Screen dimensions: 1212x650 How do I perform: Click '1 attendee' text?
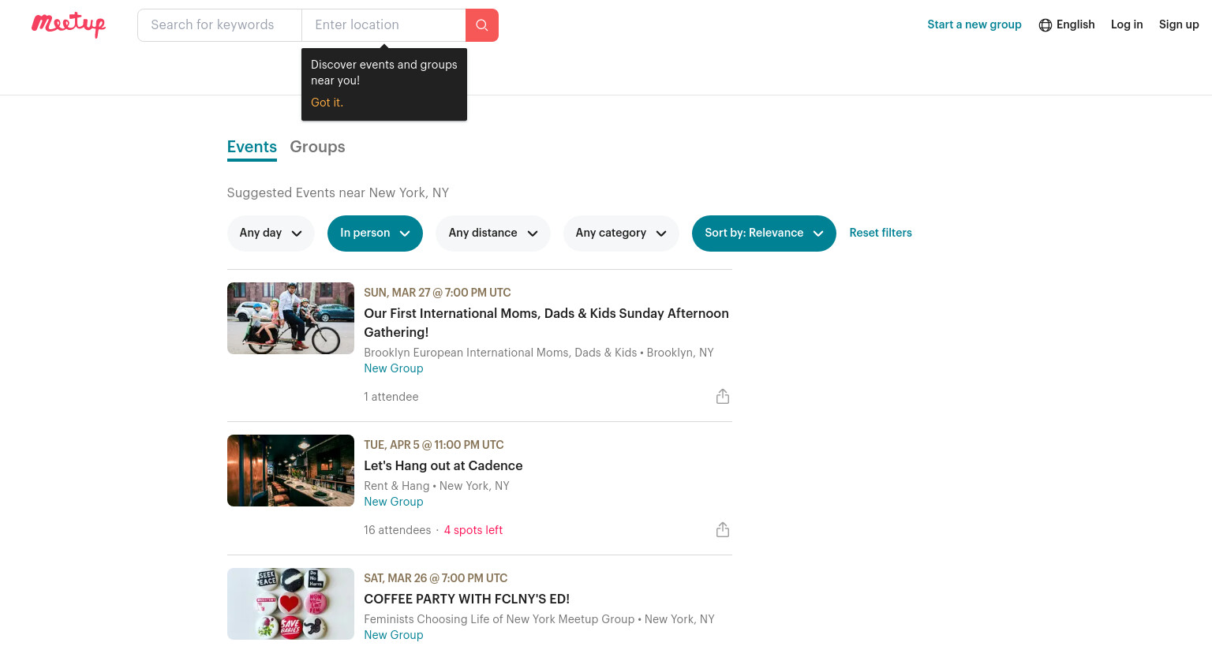coord(391,397)
